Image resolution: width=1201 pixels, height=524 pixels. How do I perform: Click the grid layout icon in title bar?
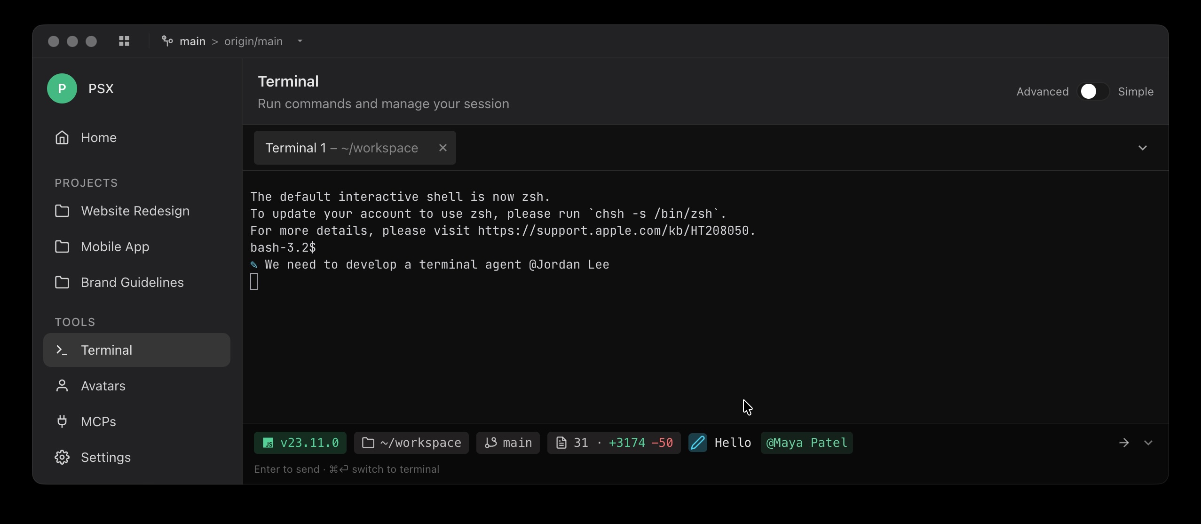[124, 41]
